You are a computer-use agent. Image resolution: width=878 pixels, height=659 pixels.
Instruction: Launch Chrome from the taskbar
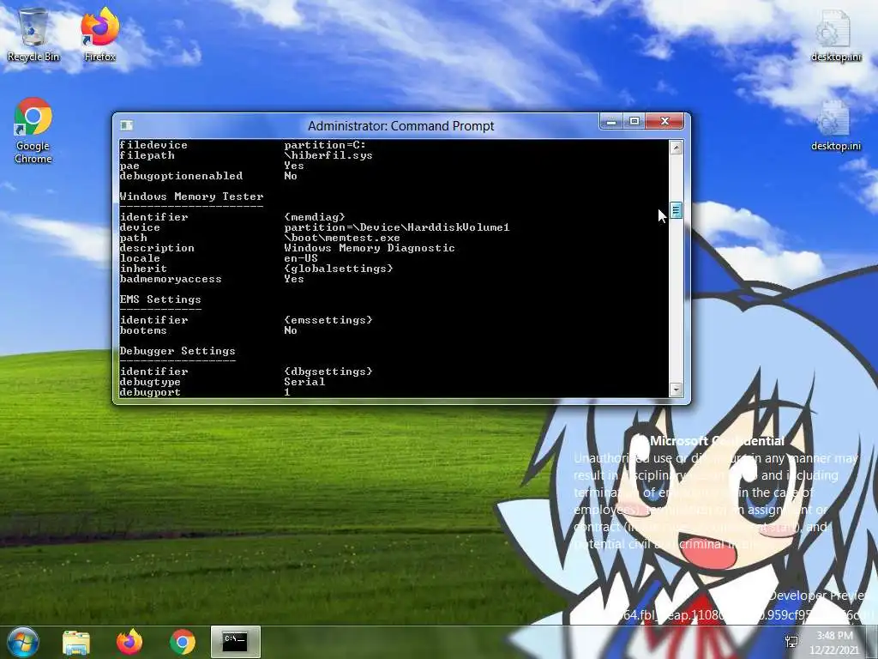click(183, 642)
